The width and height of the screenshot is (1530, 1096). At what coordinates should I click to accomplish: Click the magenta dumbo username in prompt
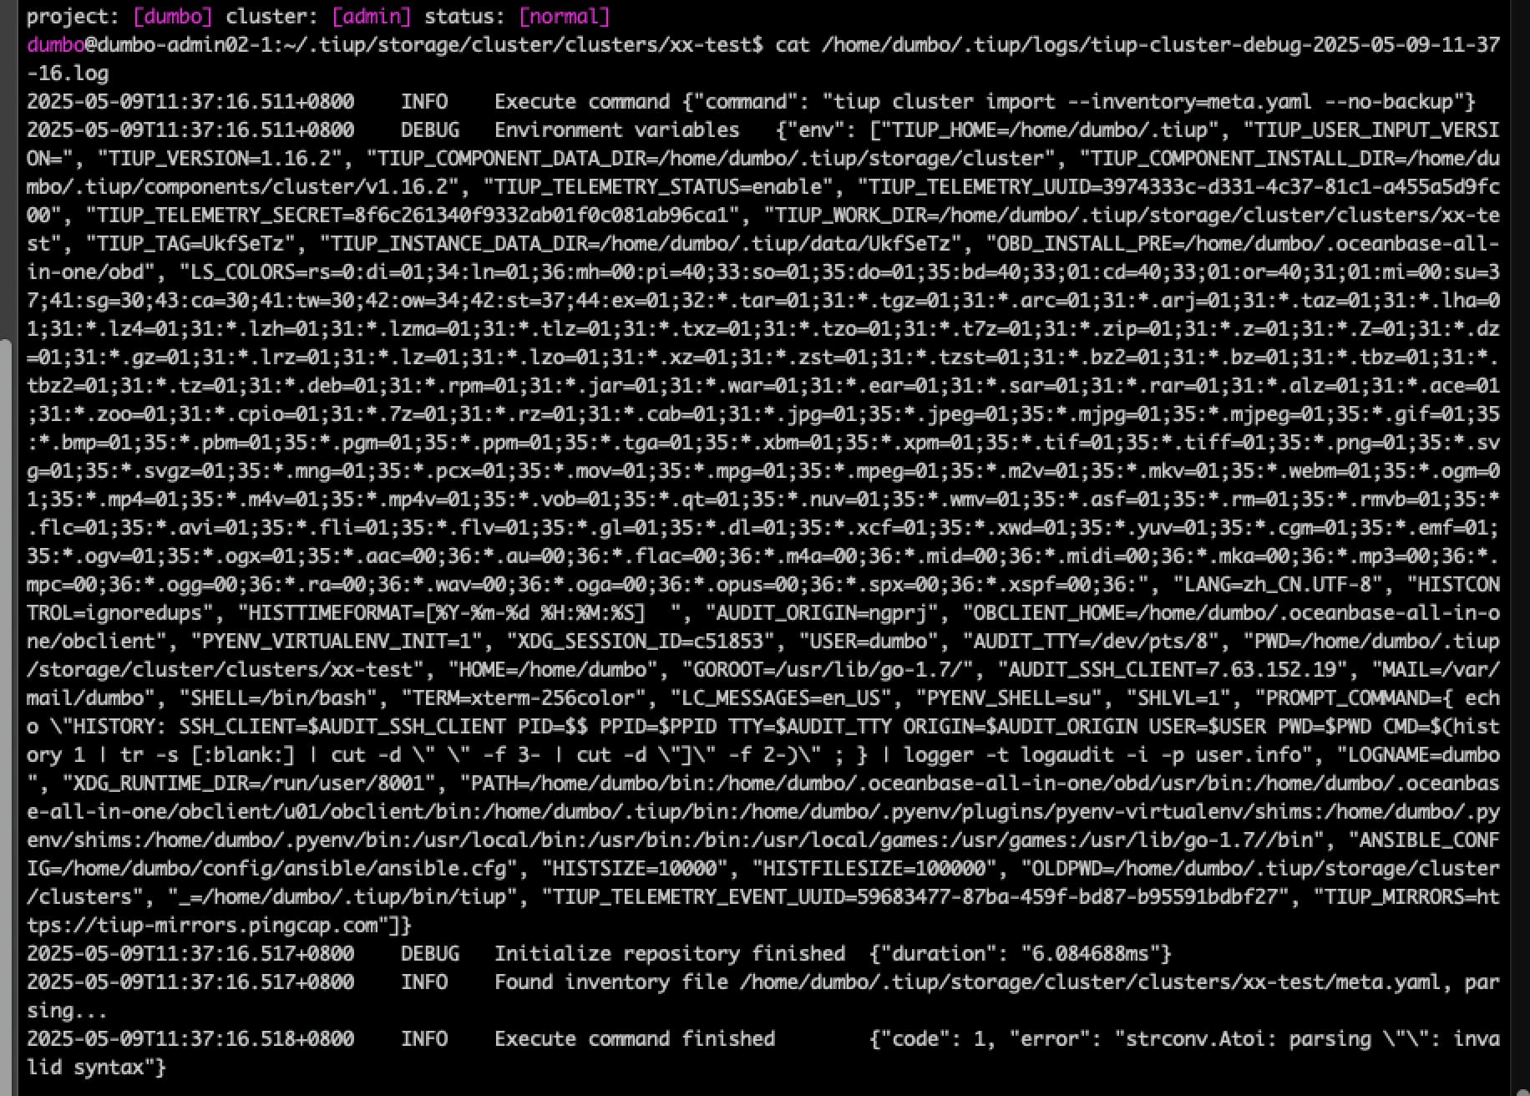point(56,44)
